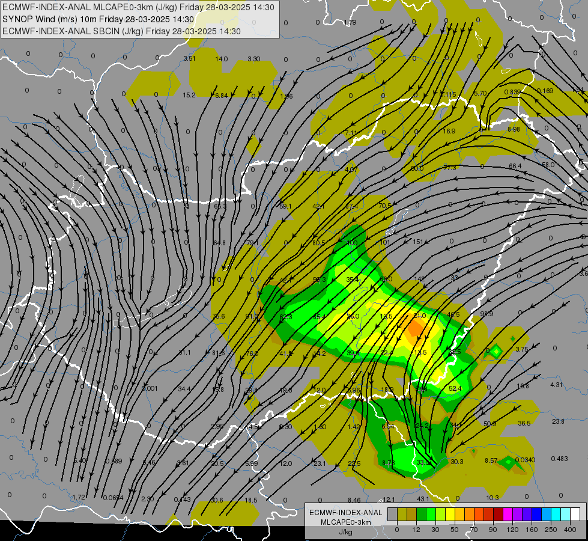Click the legend tick label '90'
Viewport: 588px width, 541px height.
[493, 530]
